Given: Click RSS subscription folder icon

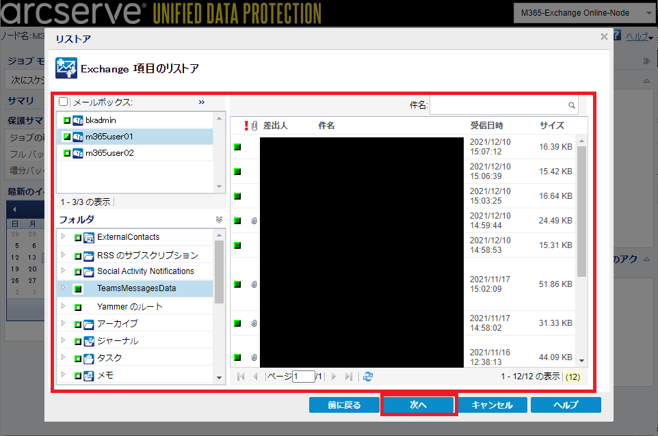Looking at the screenshot, I should pos(88,256).
